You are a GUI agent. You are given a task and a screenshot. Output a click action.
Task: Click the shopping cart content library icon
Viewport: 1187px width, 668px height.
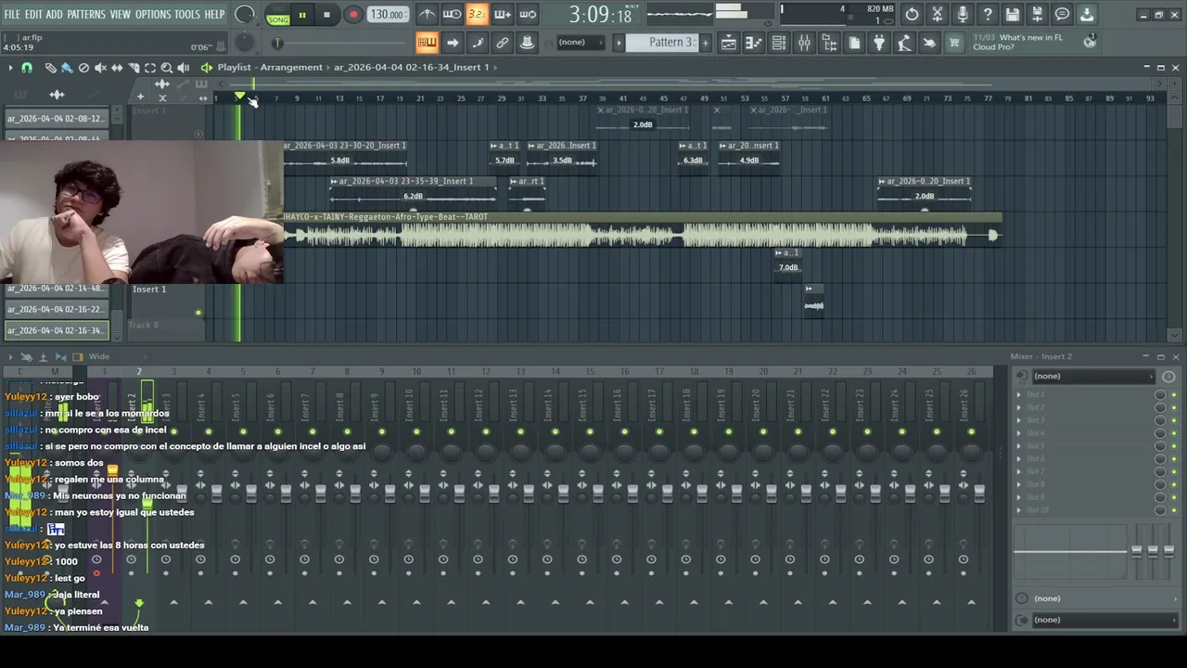click(x=954, y=43)
